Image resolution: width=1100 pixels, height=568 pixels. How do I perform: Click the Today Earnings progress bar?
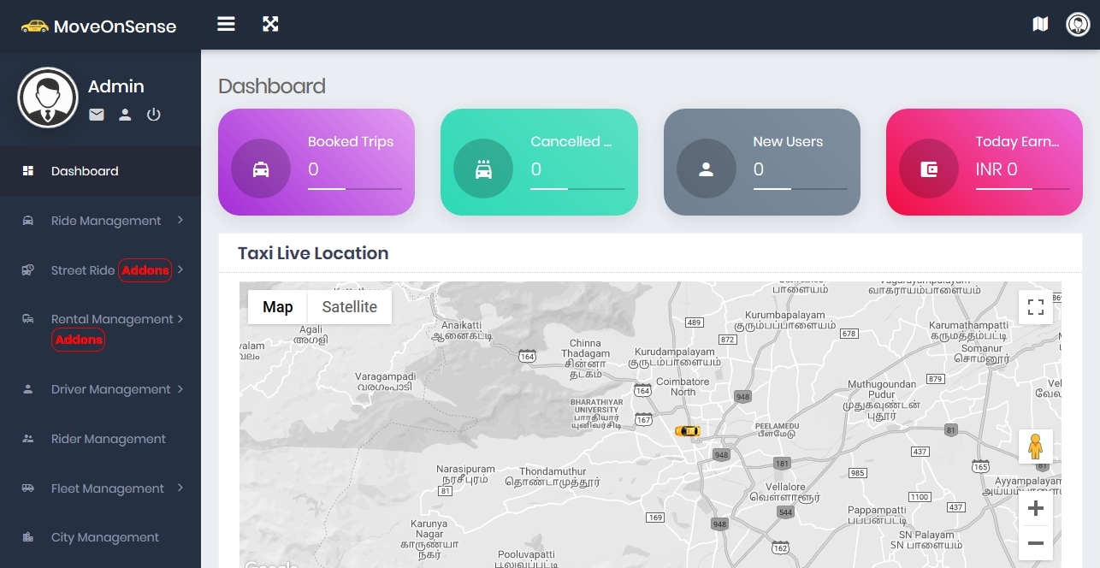tap(1023, 188)
